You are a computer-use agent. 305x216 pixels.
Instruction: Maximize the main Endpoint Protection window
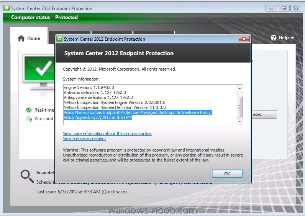tap(284, 8)
